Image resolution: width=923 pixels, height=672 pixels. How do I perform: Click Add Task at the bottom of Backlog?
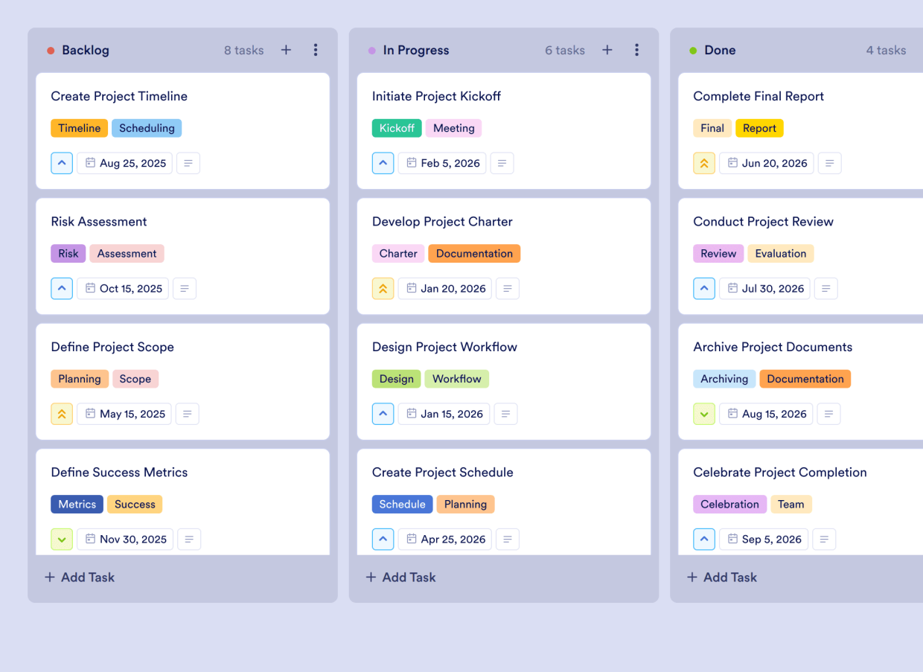coord(79,577)
